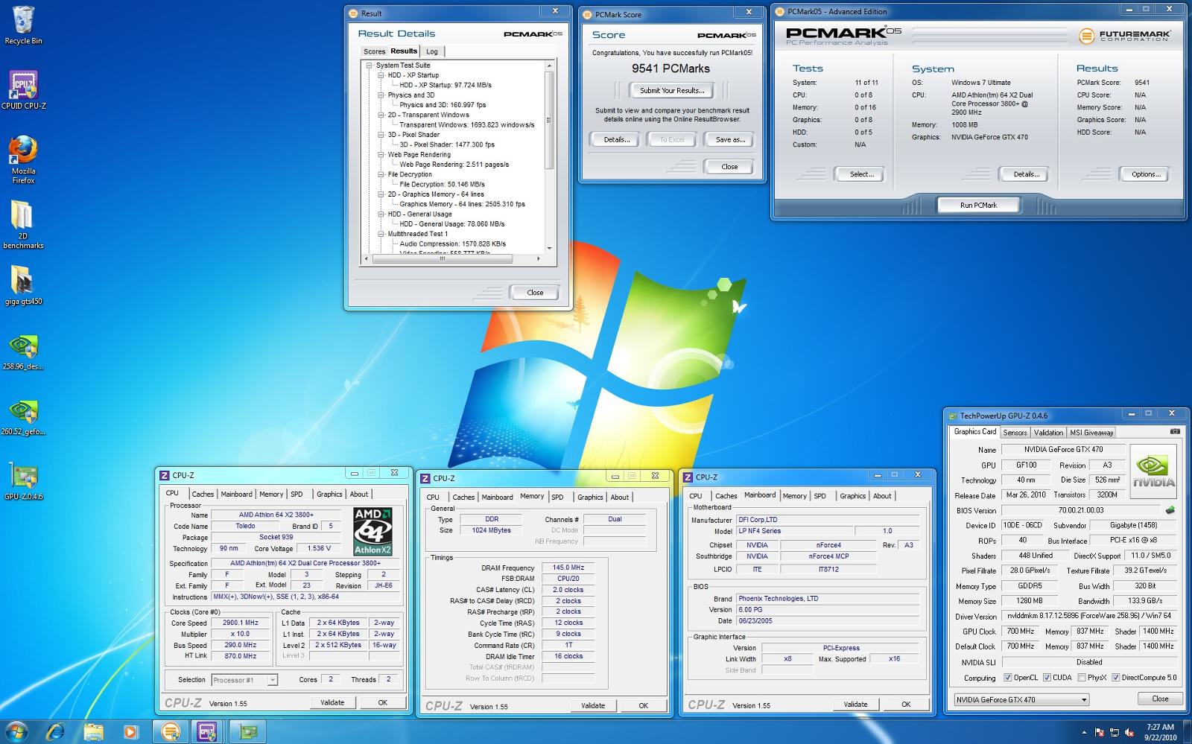Open the giga gts450 desktop folder

coord(23,286)
